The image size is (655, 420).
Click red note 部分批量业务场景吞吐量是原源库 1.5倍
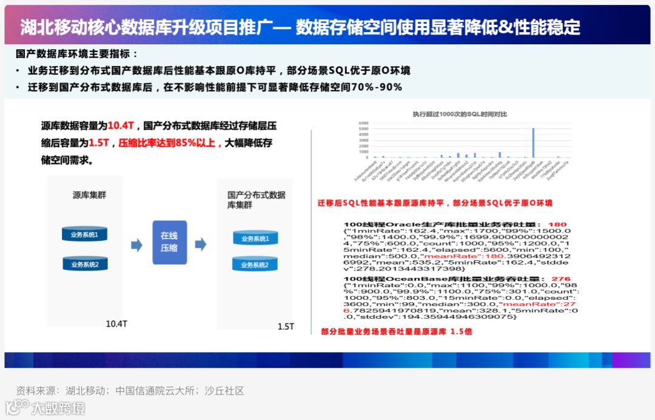397,331
